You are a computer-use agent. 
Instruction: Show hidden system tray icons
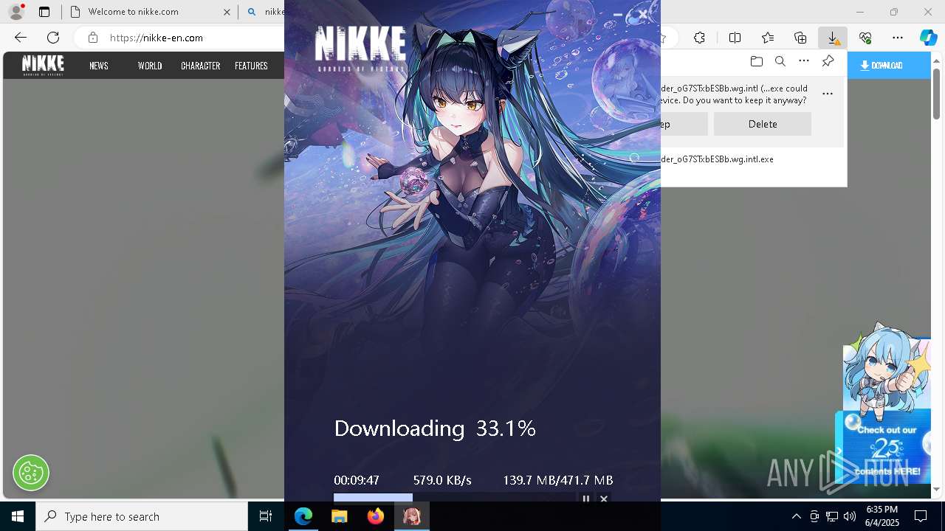click(x=796, y=516)
